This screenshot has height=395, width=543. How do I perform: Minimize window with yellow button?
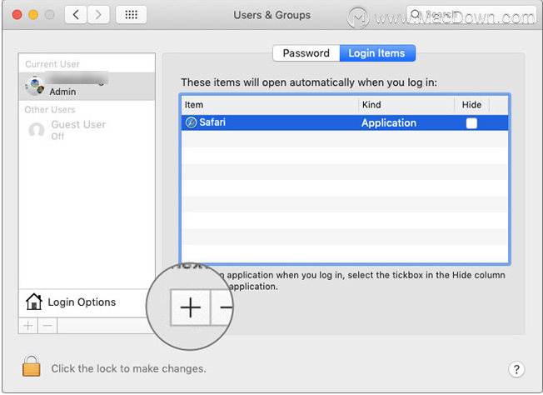[33, 15]
